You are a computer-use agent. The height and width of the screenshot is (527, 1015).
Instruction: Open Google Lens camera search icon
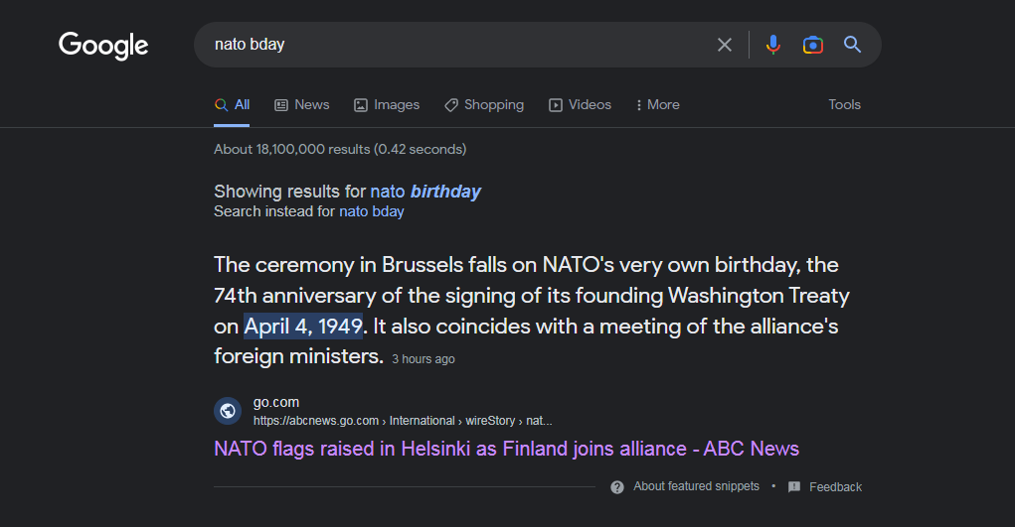click(x=813, y=45)
